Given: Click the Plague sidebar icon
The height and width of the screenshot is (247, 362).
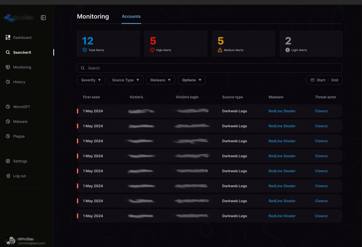Looking at the screenshot, I should (8, 136).
